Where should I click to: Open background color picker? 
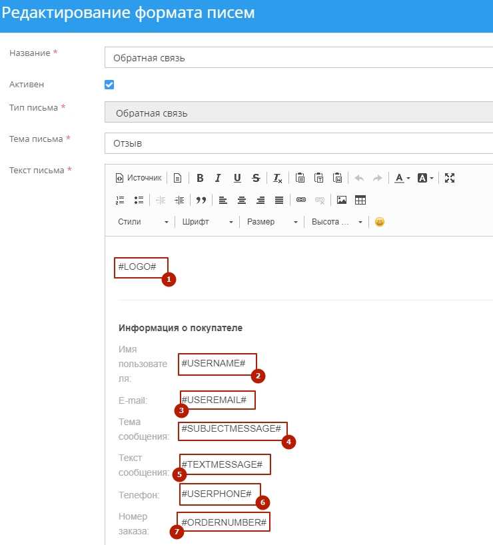point(425,178)
